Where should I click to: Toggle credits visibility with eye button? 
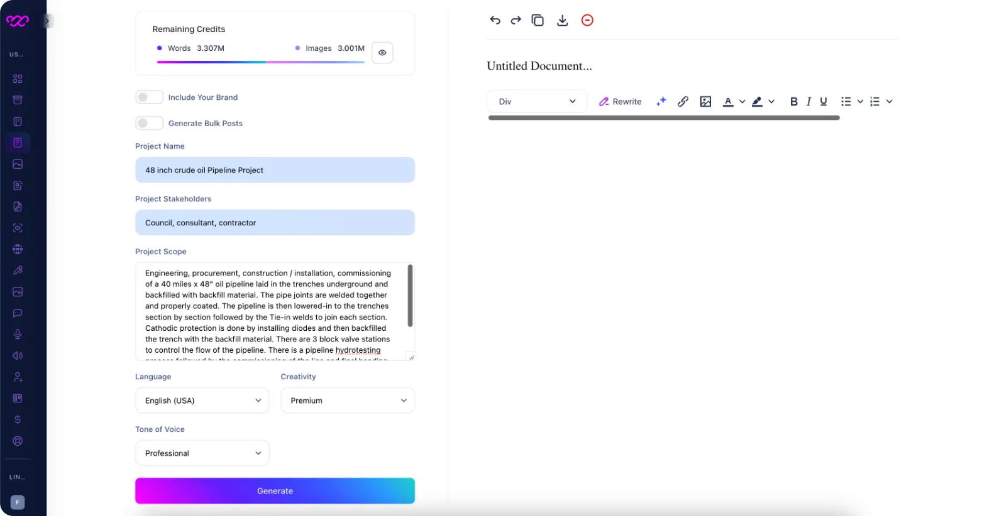[382, 53]
